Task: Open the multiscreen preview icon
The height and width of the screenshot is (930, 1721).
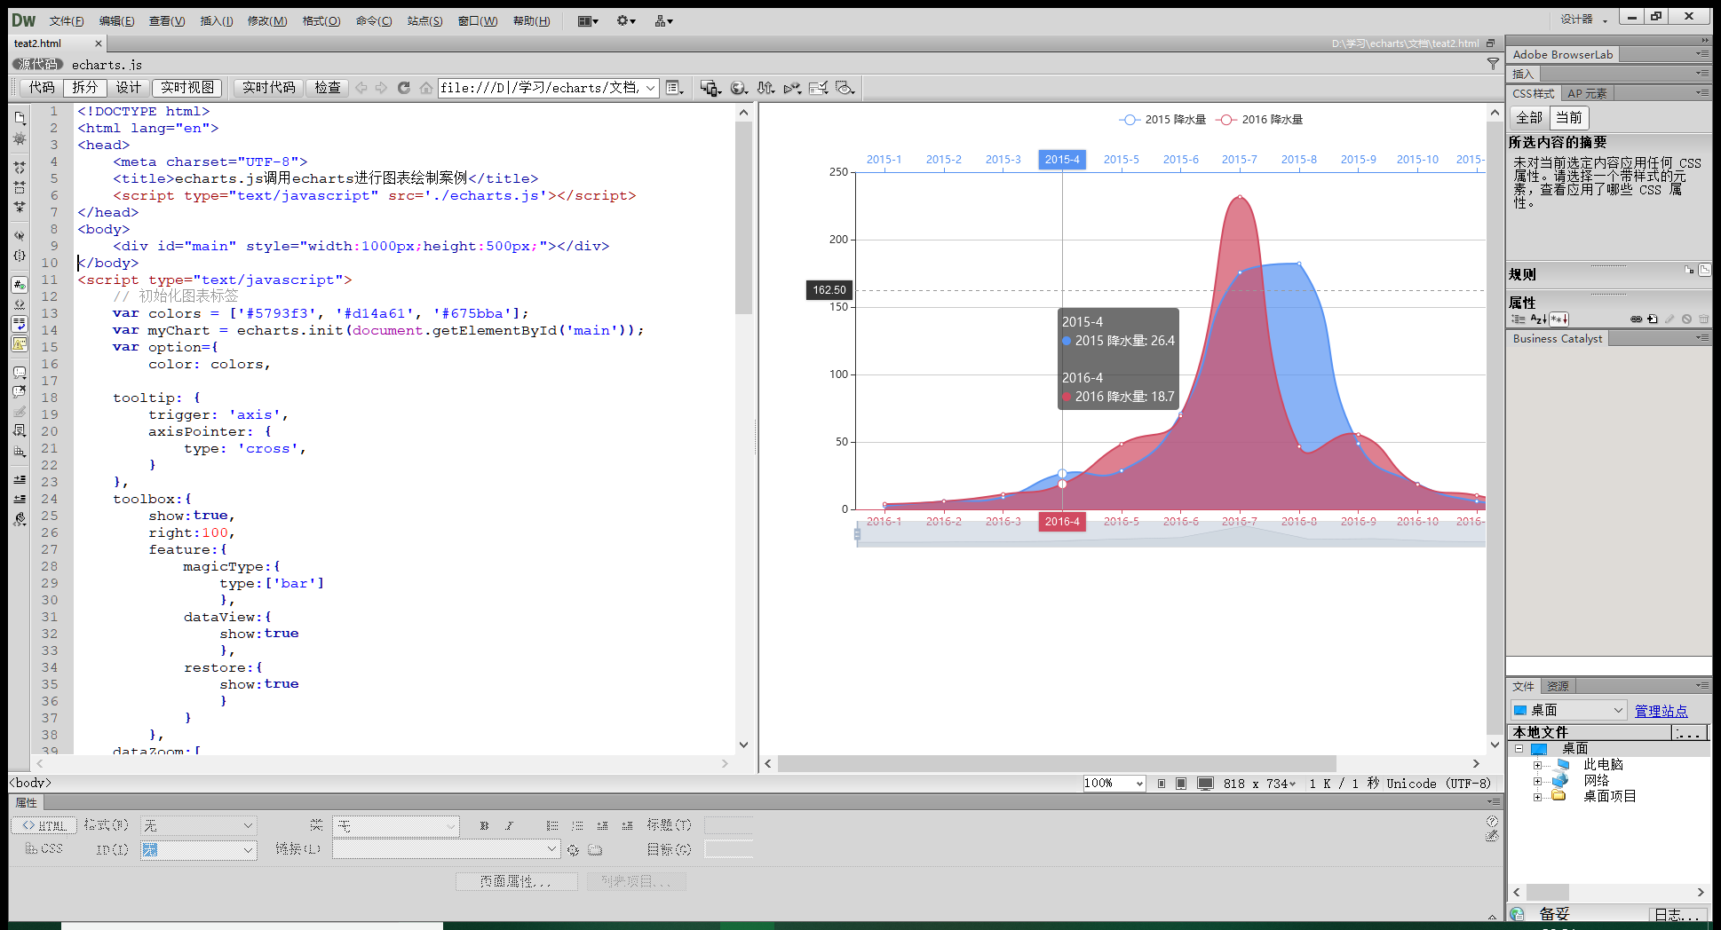Action: [x=710, y=87]
